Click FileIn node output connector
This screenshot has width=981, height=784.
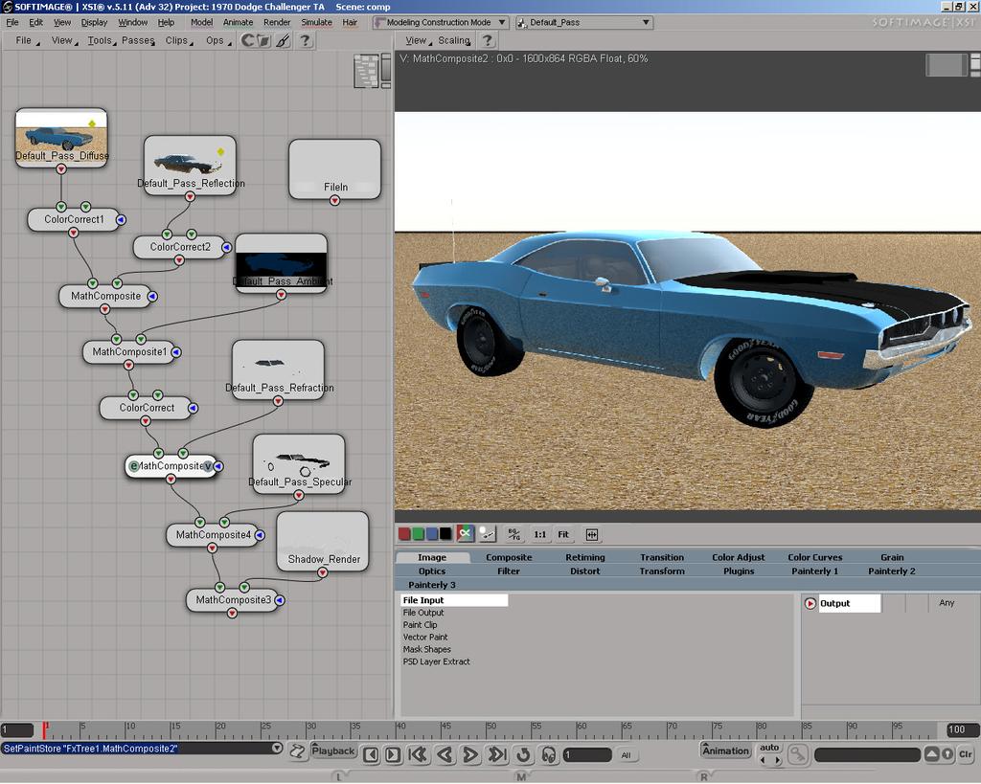click(x=334, y=201)
